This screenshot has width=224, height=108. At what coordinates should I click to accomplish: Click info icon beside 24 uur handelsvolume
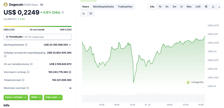[31, 64]
